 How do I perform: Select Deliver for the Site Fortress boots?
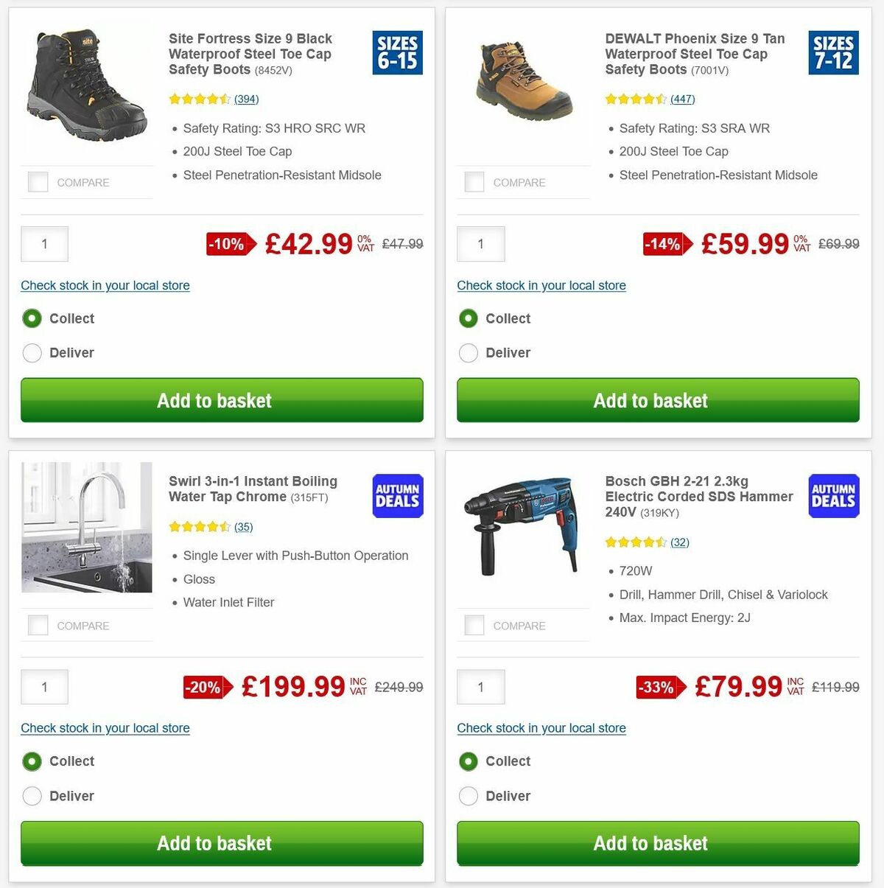[x=32, y=353]
